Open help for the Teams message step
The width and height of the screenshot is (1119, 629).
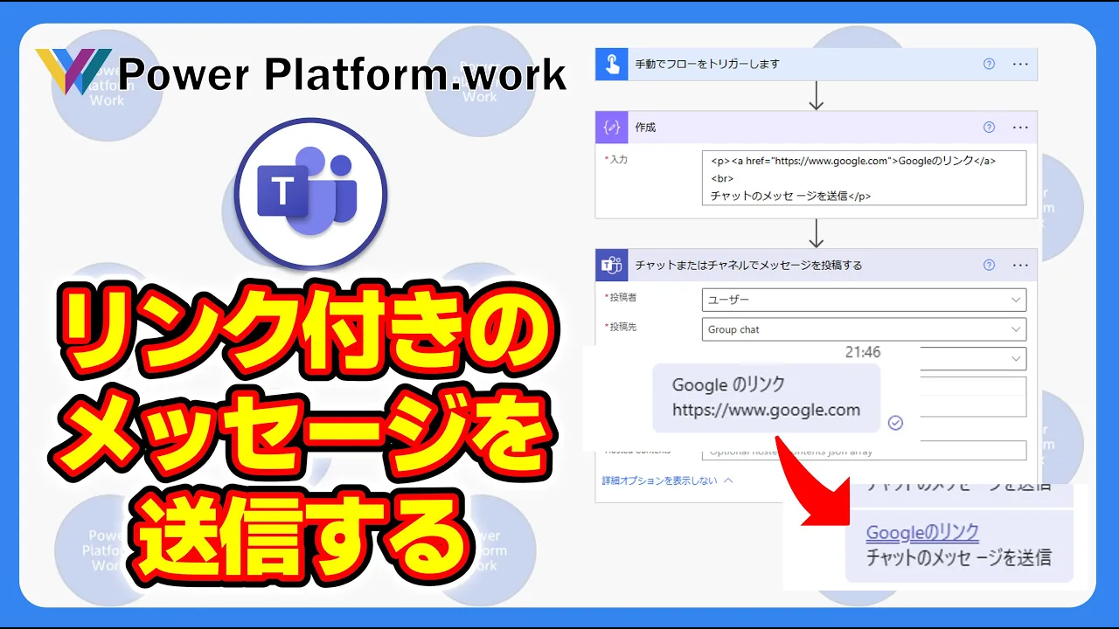(989, 265)
